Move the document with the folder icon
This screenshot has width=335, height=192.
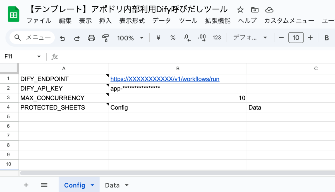255,10
